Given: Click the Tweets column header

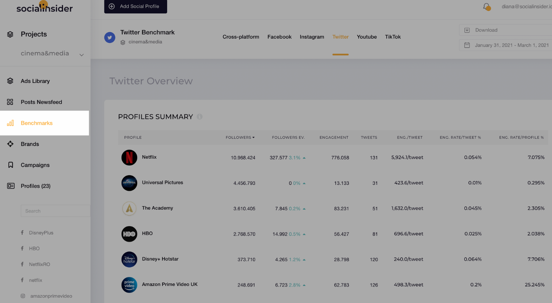Looking at the screenshot, I should point(369,137).
